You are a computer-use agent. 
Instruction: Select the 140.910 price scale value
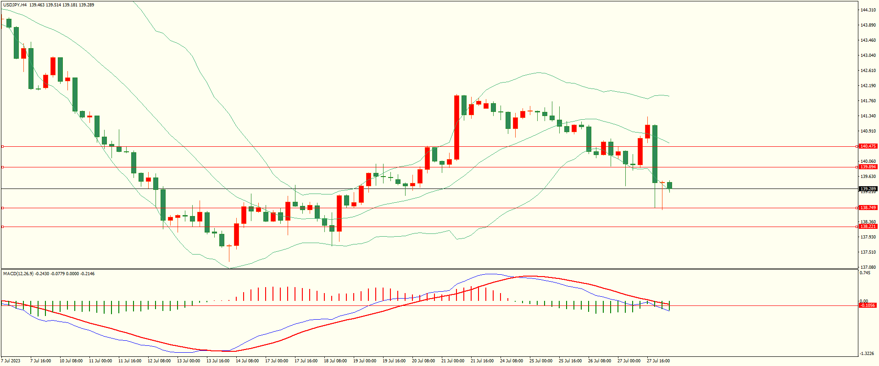pos(868,131)
